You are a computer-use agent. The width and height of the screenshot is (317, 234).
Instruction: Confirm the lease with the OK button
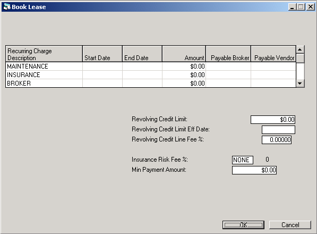tap(243, 224)
